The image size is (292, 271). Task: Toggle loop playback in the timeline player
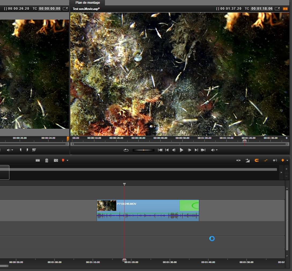click(x=126, y=150)
